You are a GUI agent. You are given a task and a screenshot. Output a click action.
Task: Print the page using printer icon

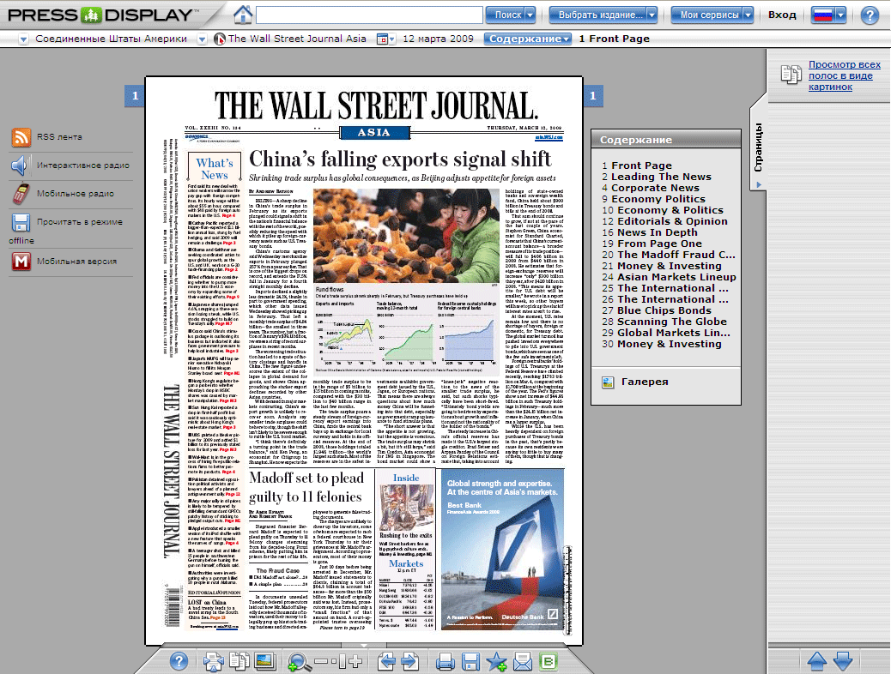click(x=445, y=660)
